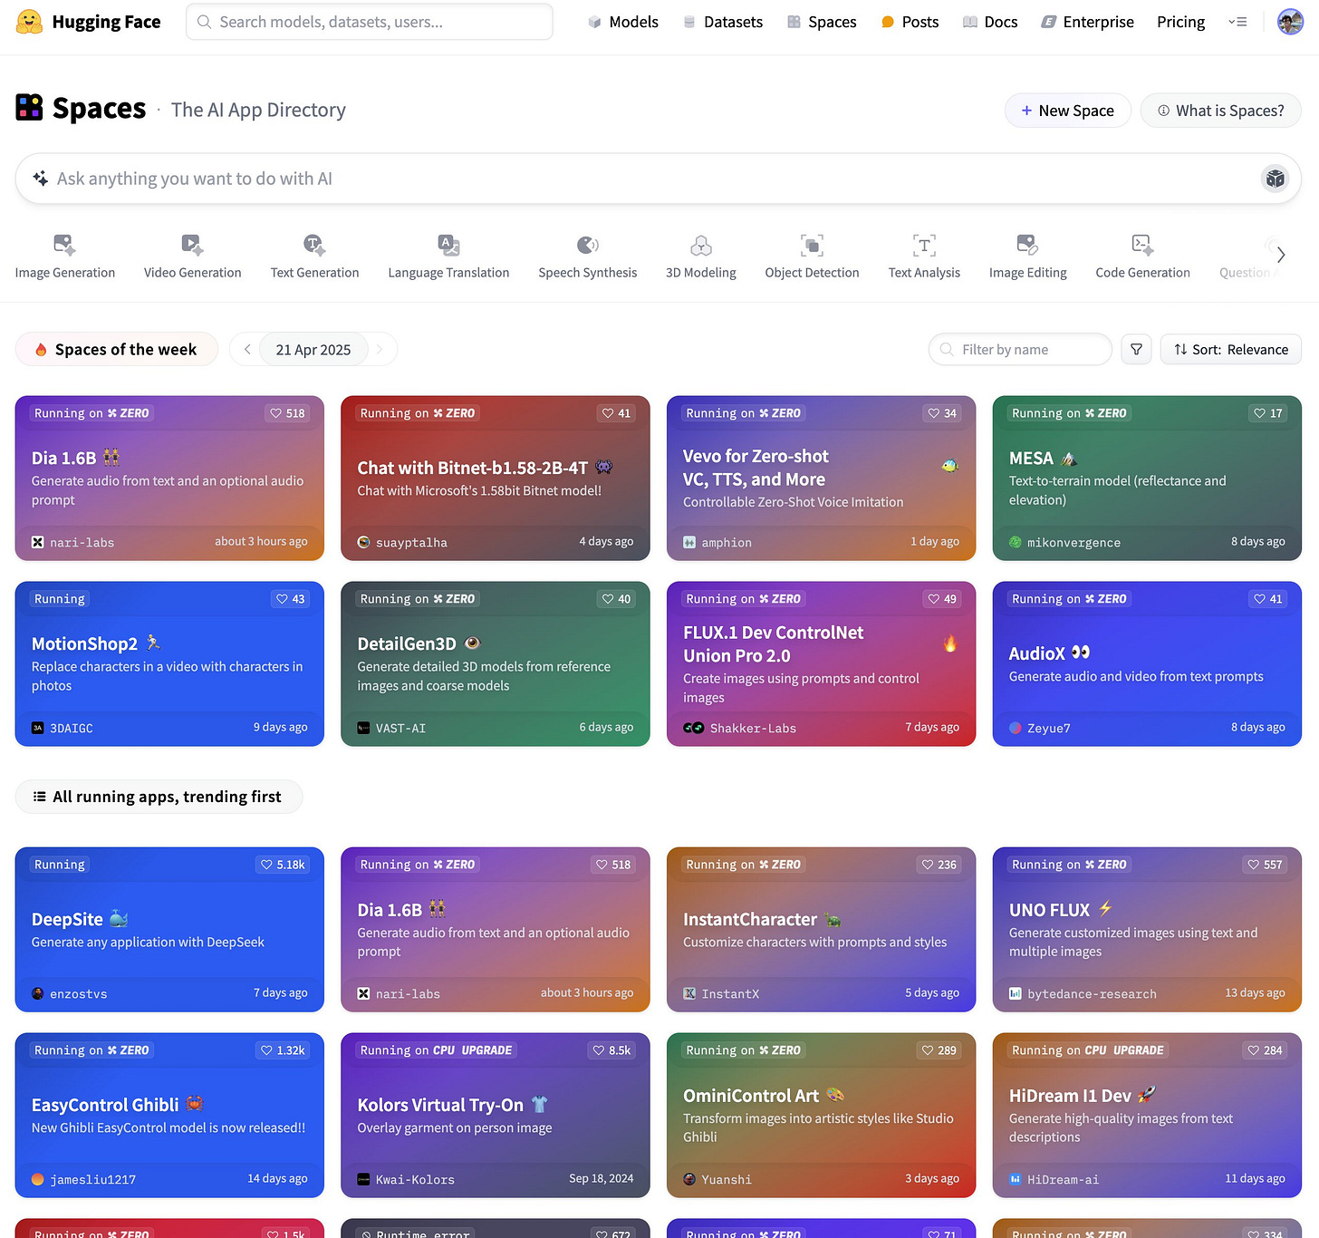Select the Image Generation category icon

pyautogui.click(x=64, y=245)
